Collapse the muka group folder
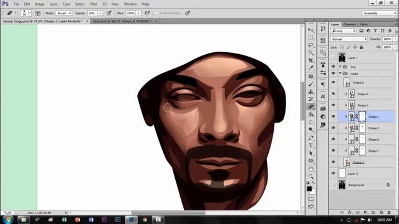 coord(340,73)
